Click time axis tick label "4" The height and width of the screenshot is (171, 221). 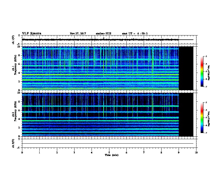(x=92, y=153)
